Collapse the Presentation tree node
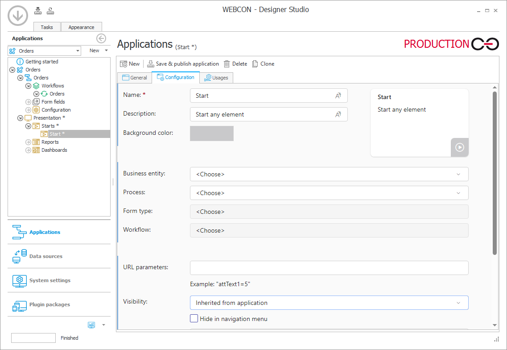This screenshot has height=350, width=507. pos(20,118)
